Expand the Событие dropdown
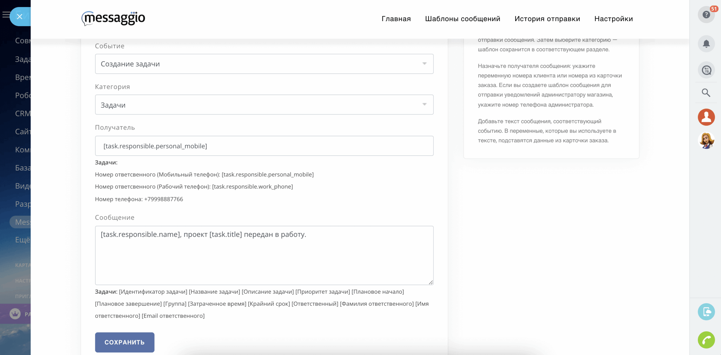The image size is (721, 355). pyautogui.click(x=264, y=64)
